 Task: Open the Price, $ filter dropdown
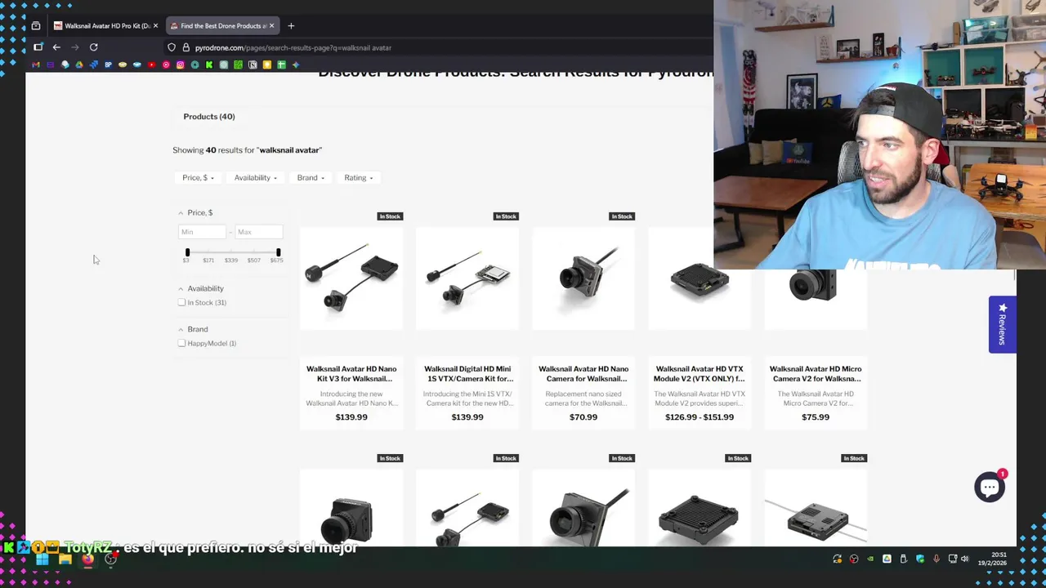[x=198, y=177]
